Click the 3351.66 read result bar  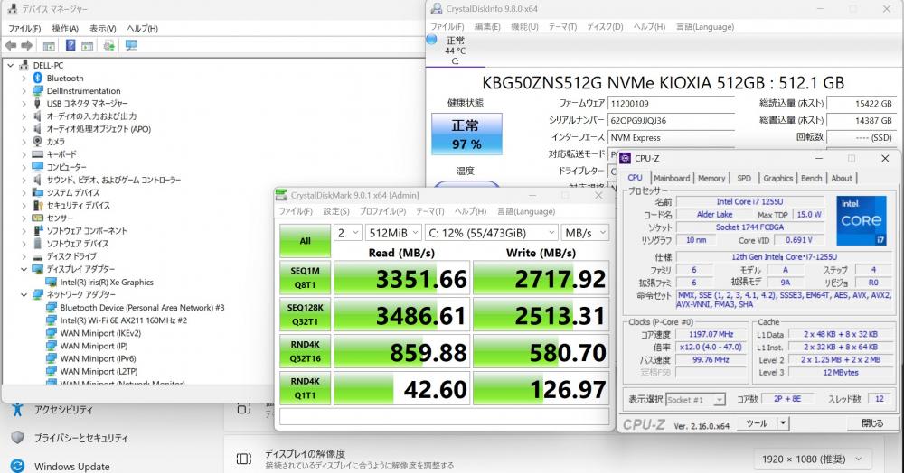pos(402,278)
